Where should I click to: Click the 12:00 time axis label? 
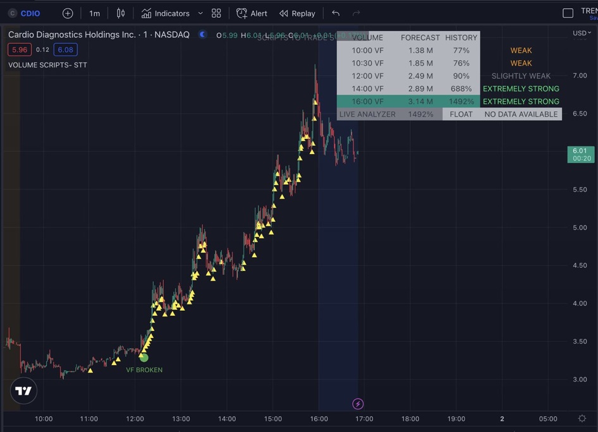(x=135, y=419)
